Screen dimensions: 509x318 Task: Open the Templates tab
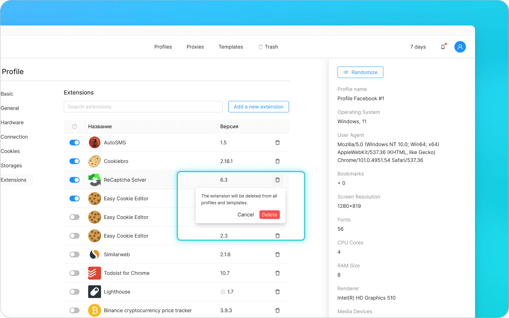pyautogui.click(x=230, y=47)
